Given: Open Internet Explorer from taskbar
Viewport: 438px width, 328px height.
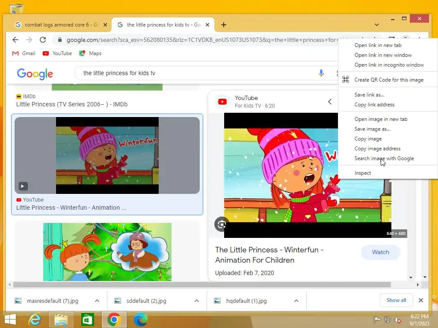Looking at the screenshot, I should tap(35, 319).
